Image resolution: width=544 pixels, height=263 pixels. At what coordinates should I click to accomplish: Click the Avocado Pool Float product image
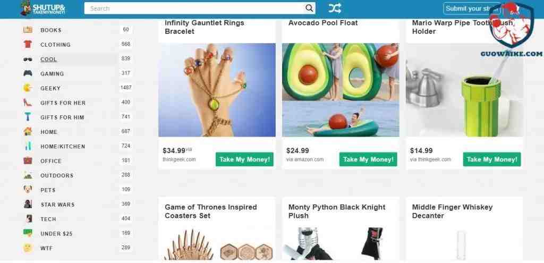click(341, 90)
